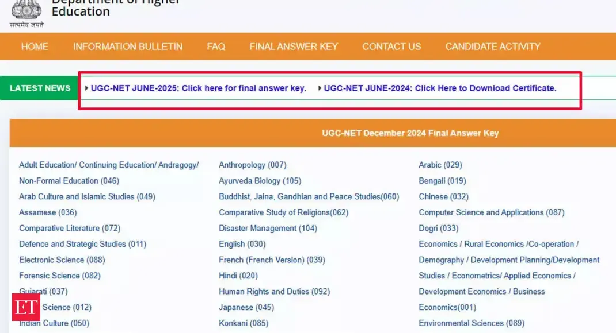Open the FAQ menu item
This screenshot has width=616, height=333.
click(216, 47)
